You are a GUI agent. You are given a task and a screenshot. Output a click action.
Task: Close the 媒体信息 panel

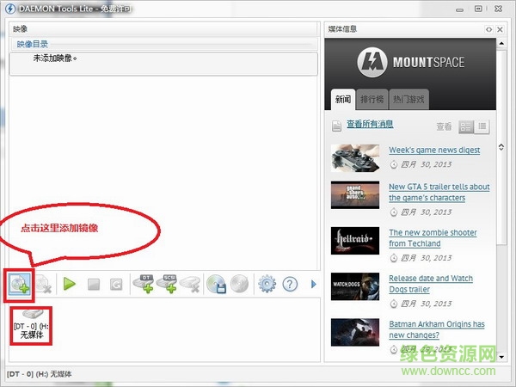click(x=500, y=29)
